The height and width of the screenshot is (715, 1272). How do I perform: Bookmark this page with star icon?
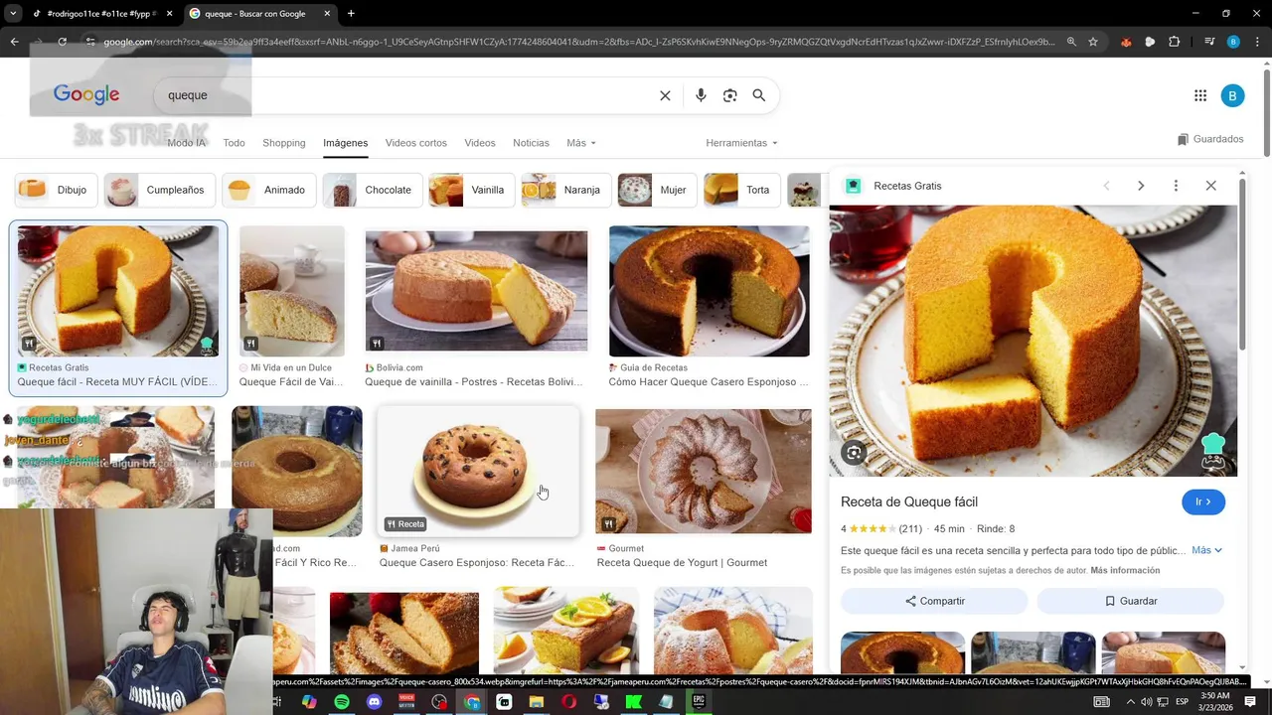[x=1093, y=42]
